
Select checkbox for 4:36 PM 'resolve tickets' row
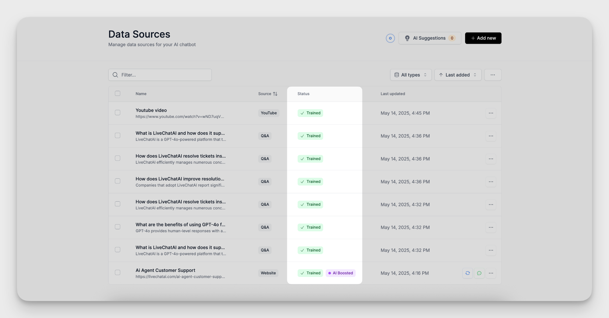pos(118,158)
